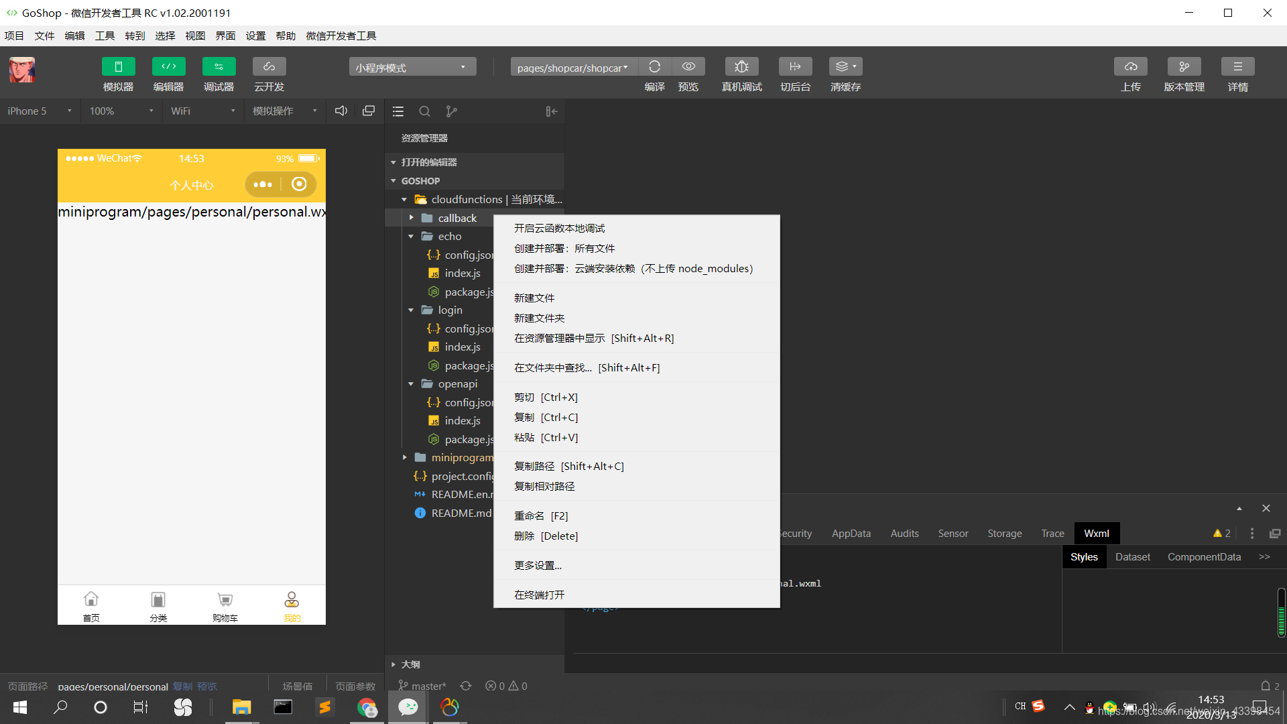The height and width of the screenshot is (724, 1287).
Task: Collapse the openapi folder
Action: (411, 383)
